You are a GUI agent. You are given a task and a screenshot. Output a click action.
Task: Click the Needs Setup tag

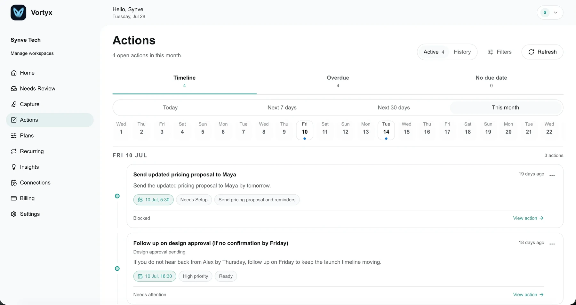194,200
